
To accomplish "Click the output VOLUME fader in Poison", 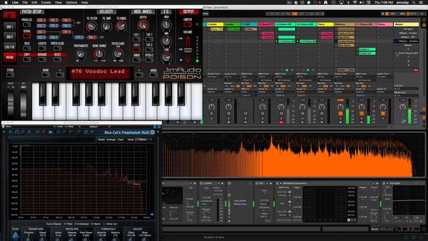I will 187,50.
